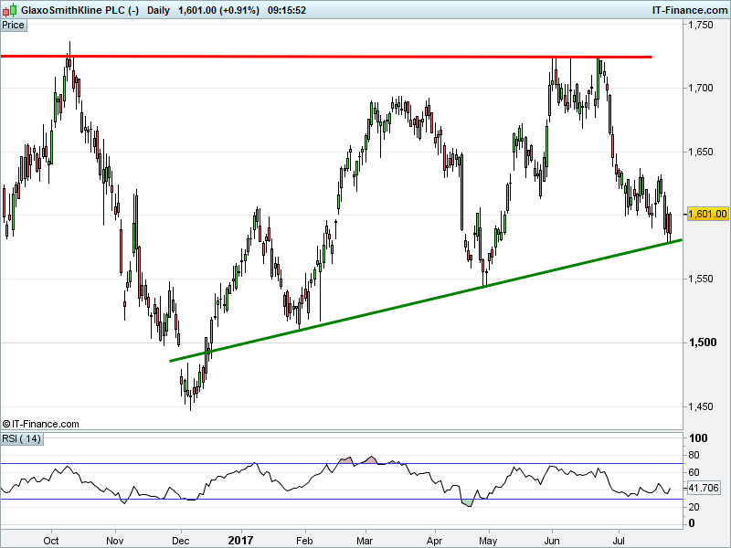731x548 pixels.
Task: Click the Nov date axis label
Action: pyautogui.click(x=115, y=541)
